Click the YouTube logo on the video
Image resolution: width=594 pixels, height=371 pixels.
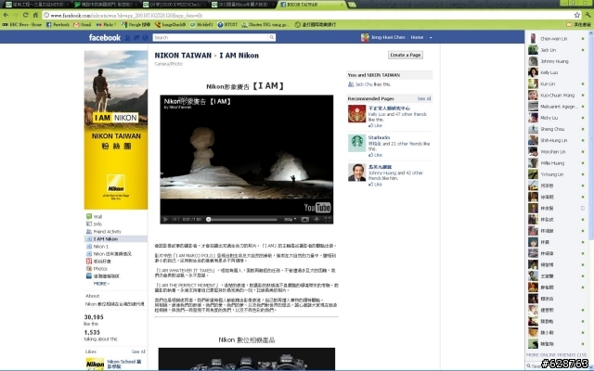coord(317,208)
